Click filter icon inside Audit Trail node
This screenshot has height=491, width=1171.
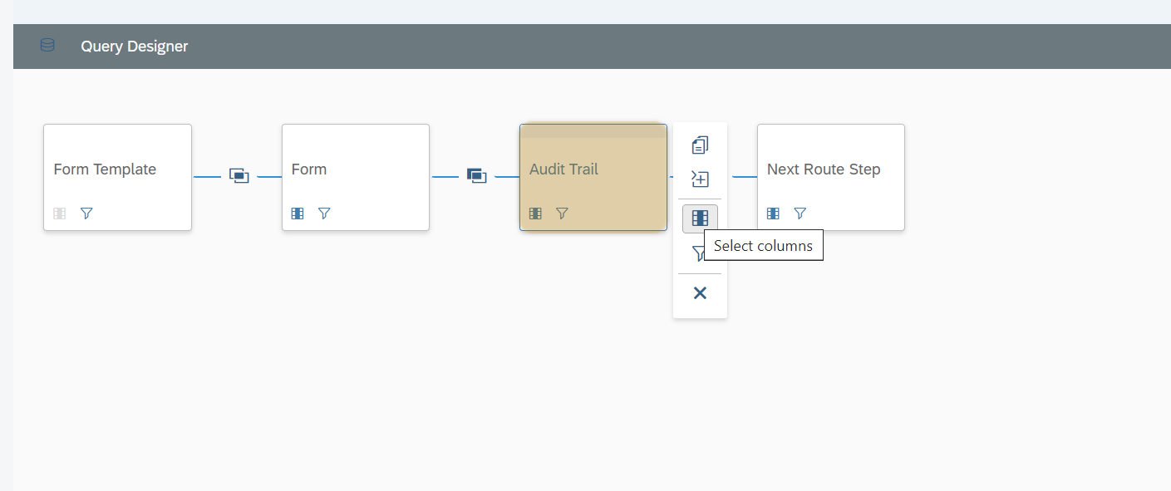coord(562,214)
